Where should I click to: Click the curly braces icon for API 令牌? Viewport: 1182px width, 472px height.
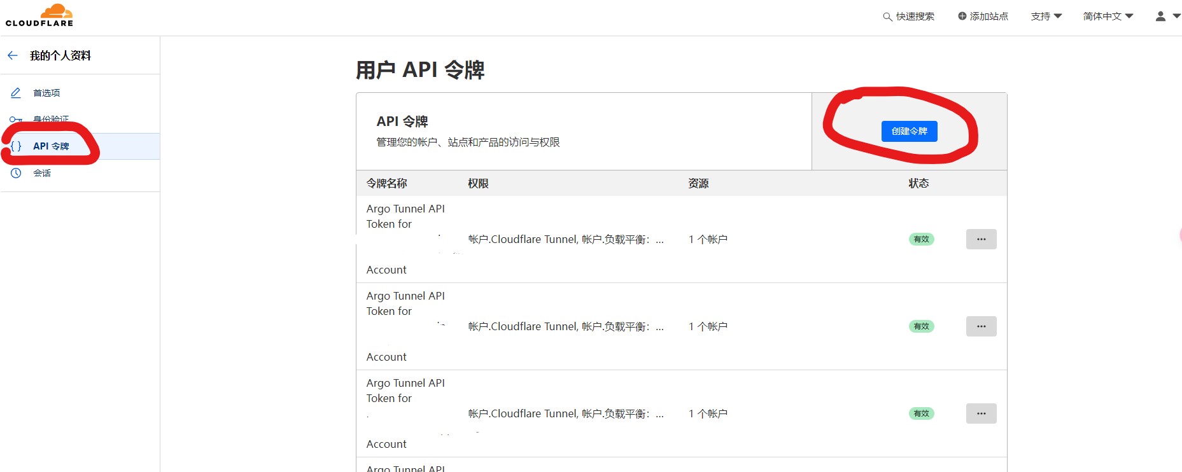16,146
